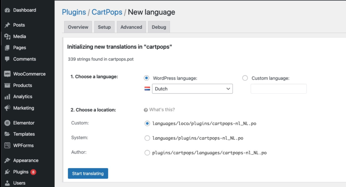Click the plugins/cartpops/languages/cartpops-nl_NL.po path
Viewport: 346px width, 187px height.
[209, 153]
